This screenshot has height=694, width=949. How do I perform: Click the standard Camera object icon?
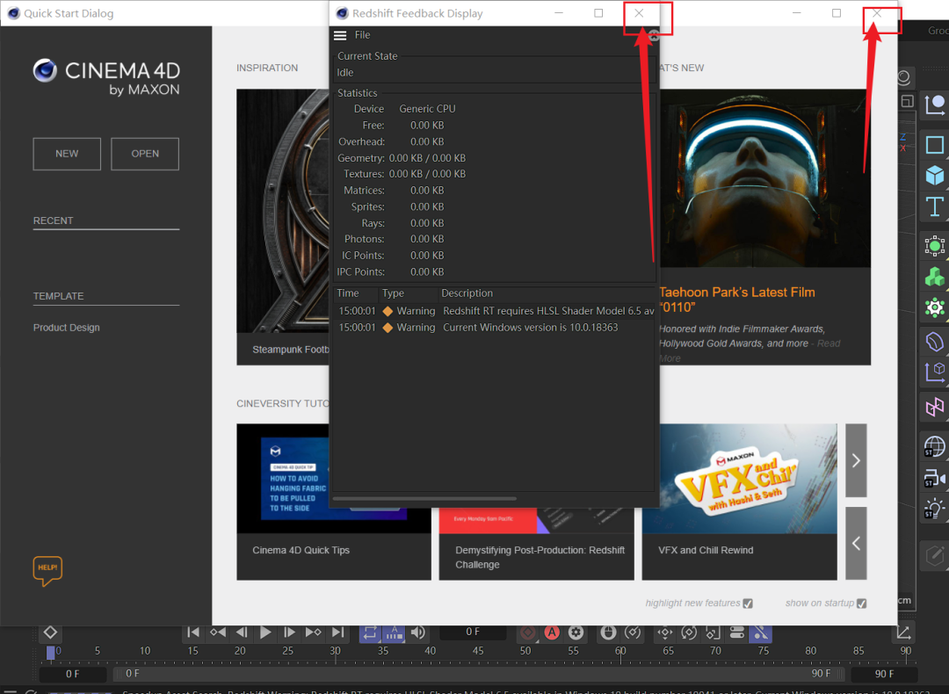pyautogui.click(x=934, y=478)
